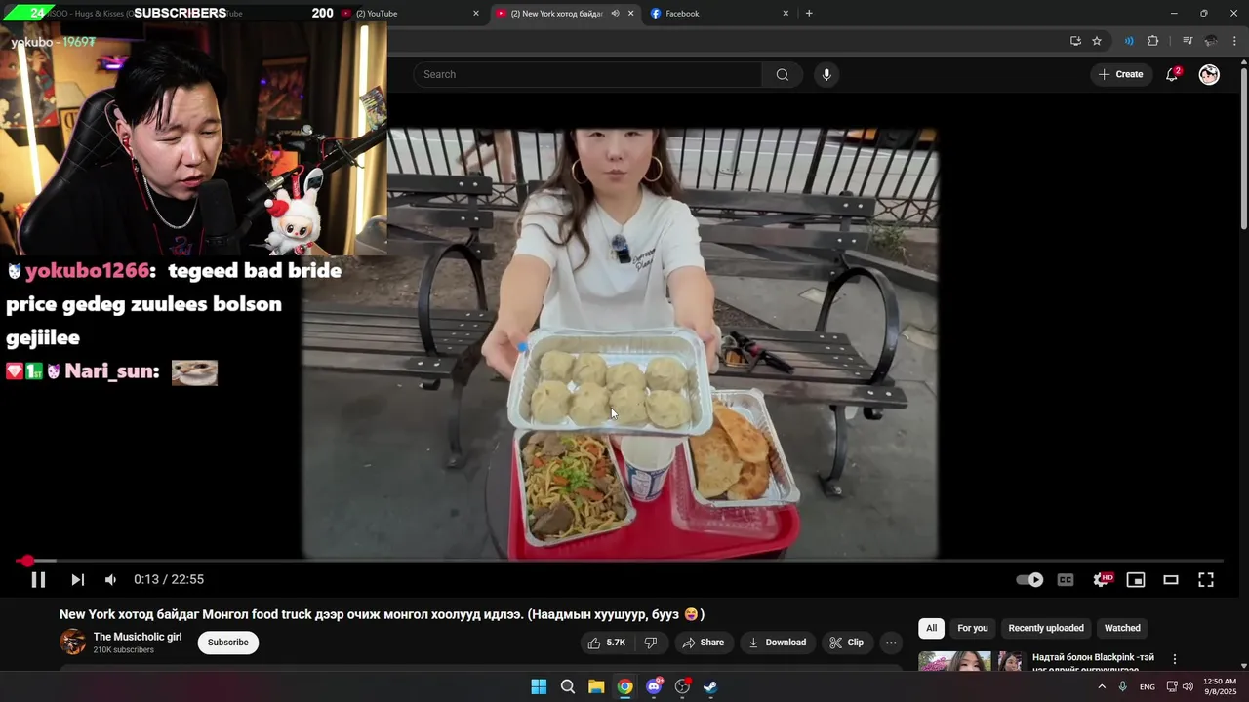Viewport: 1249px width, 702px height.
Task: Open the Chrome Extensions puzzle icon
Action: point(1153,41)
